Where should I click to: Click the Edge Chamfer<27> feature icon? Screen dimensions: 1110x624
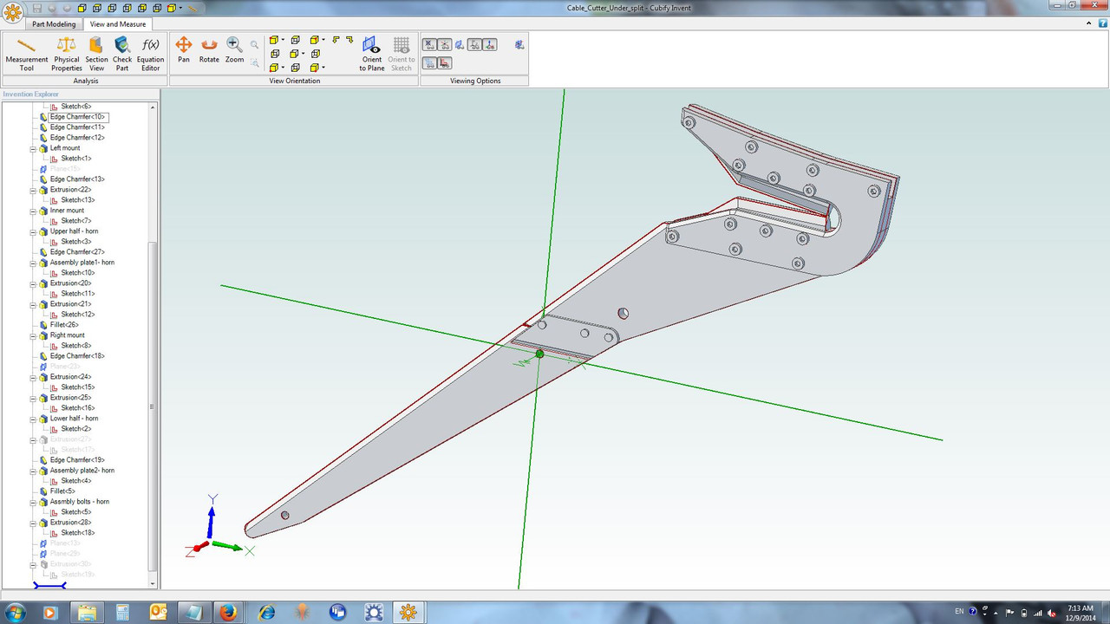coord(43,252)
